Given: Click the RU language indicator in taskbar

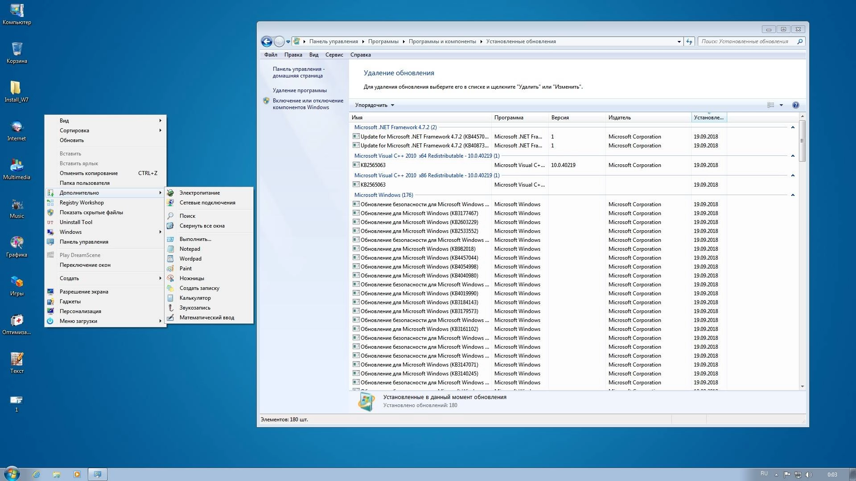Looking at the screenshot, I should (764, 473).
